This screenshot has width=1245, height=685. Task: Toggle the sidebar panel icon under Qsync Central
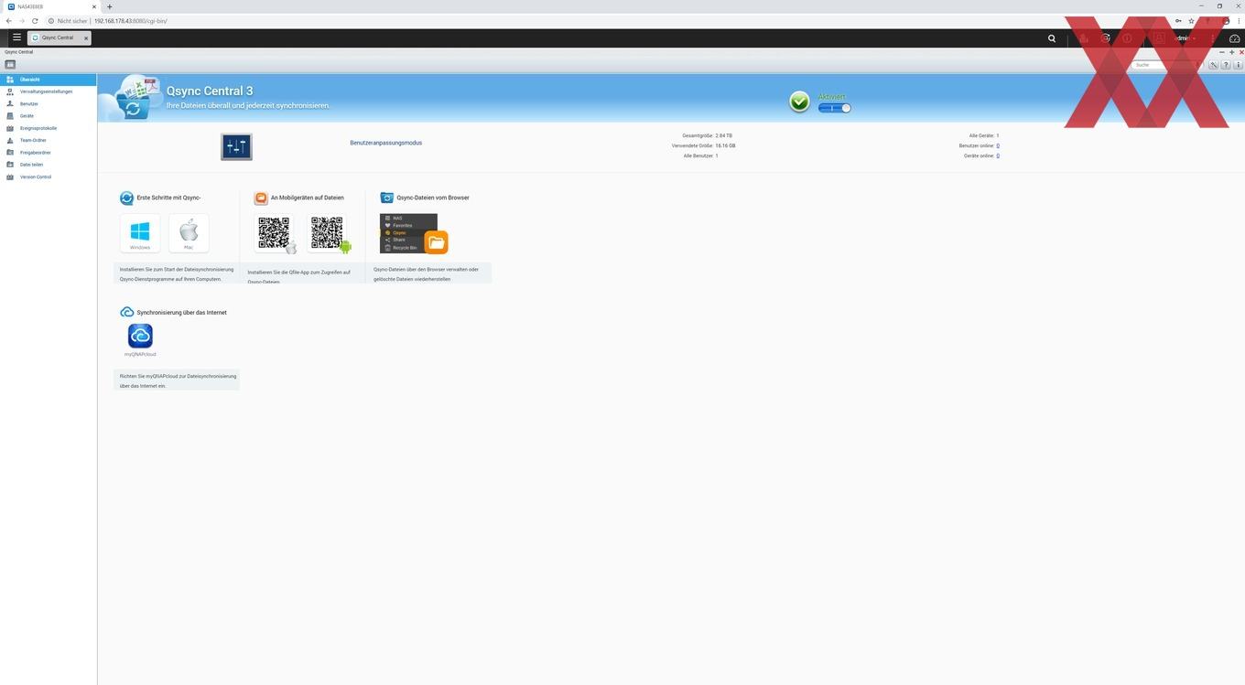[10, 65]
